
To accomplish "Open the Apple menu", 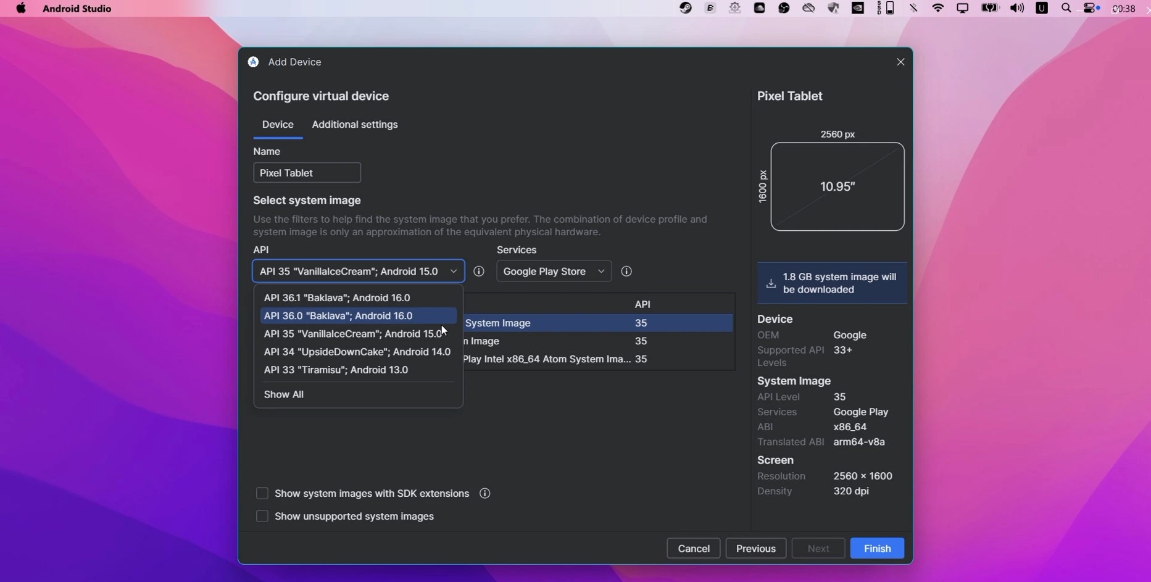I will click(x=21, y=9).
